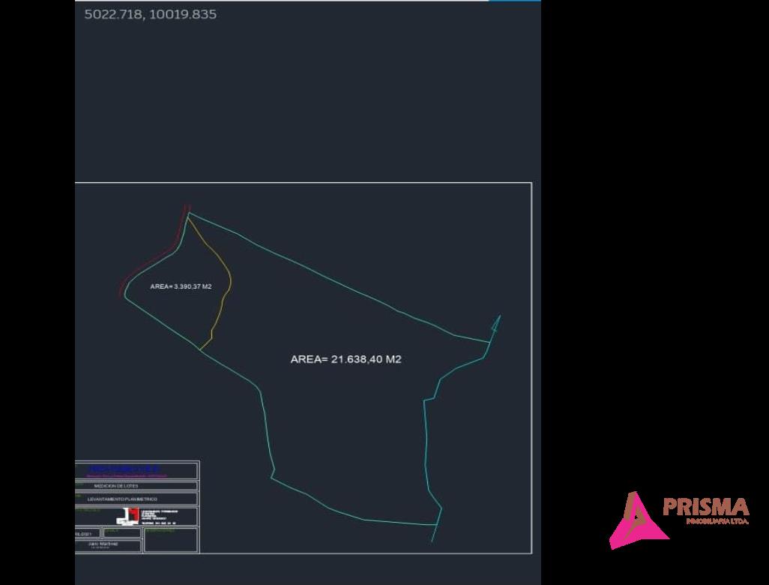Click the red and white JM surveyor logo

[x=128, y=516]
